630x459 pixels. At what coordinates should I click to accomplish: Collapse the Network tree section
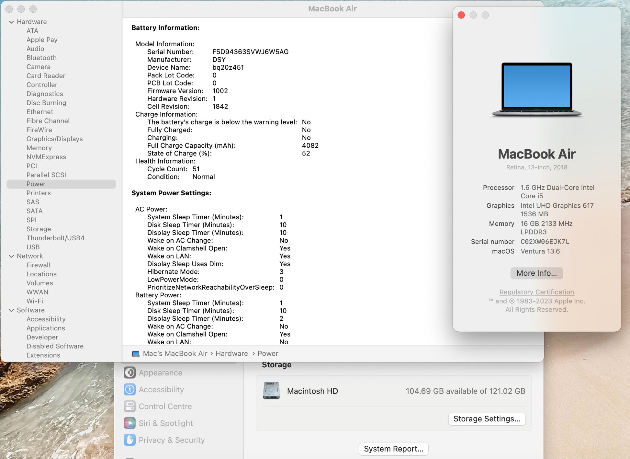(x=11, y=256)
